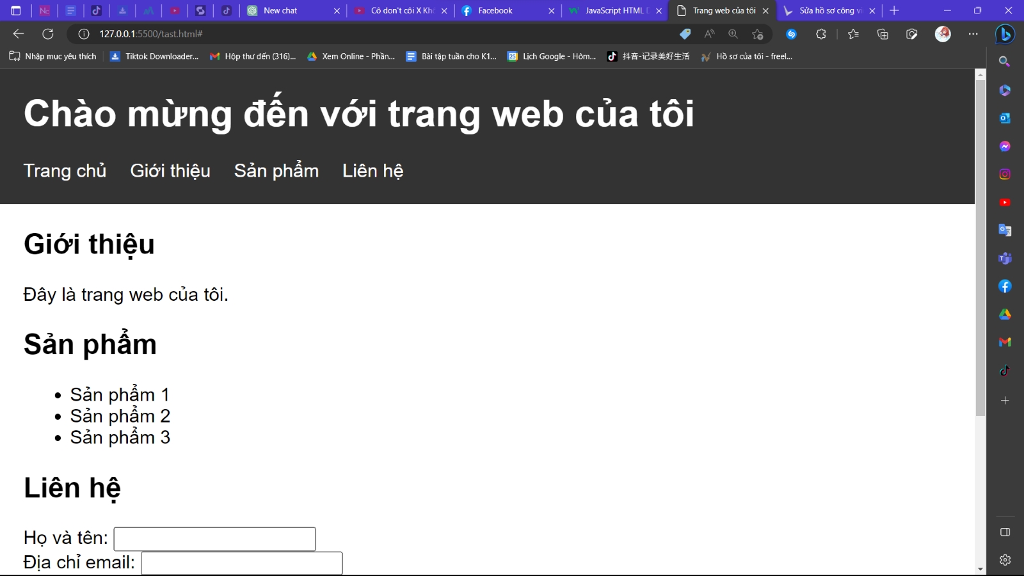Open the Bing Copilot icon
Screen dimensions: 1024x576
(x=1005, y=34)
